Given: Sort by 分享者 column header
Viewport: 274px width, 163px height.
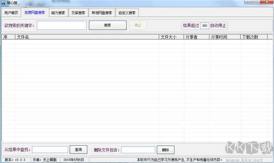Looking at the screenshot, I should tap(196, 37).
